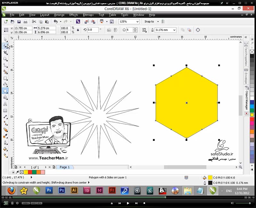The image size is (256, 208).
Task: Open Illustrator from the taskbar
Action: tap(74, 190)
